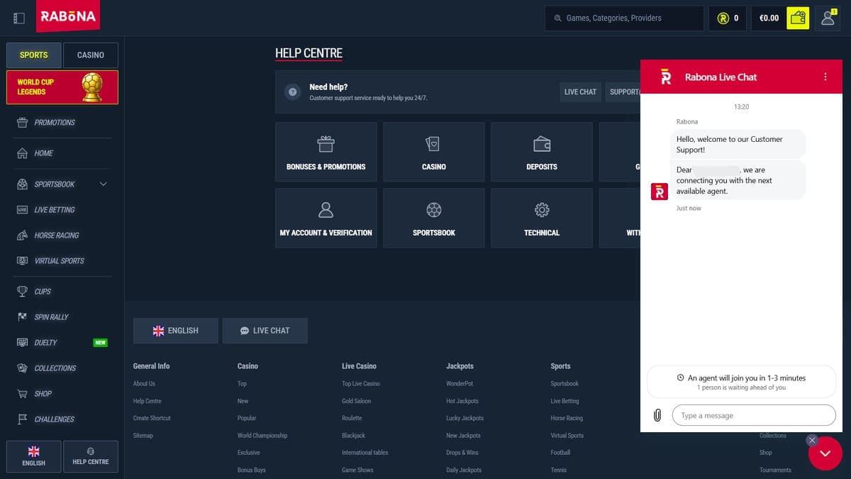Click the Collections icon
This screenshot has height=479, width=851.
pos(22,368)
